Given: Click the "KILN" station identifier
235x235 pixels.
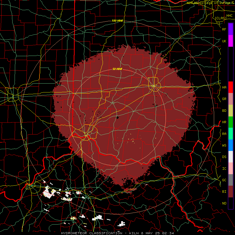Looking at the screenshot, I should [134, 233].
